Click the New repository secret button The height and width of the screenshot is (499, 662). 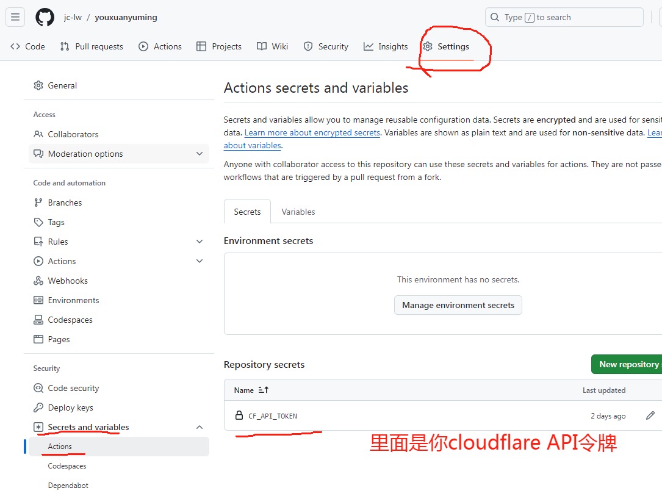click(x=627, y=364)
